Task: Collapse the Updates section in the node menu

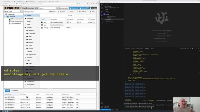Action: (37, 52)
